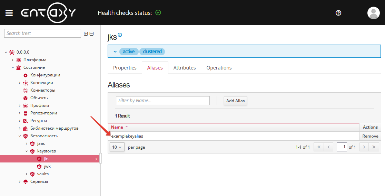Click the Add Alias button
The width and height of the screenshot is (385, 196).
pos(235,101)
